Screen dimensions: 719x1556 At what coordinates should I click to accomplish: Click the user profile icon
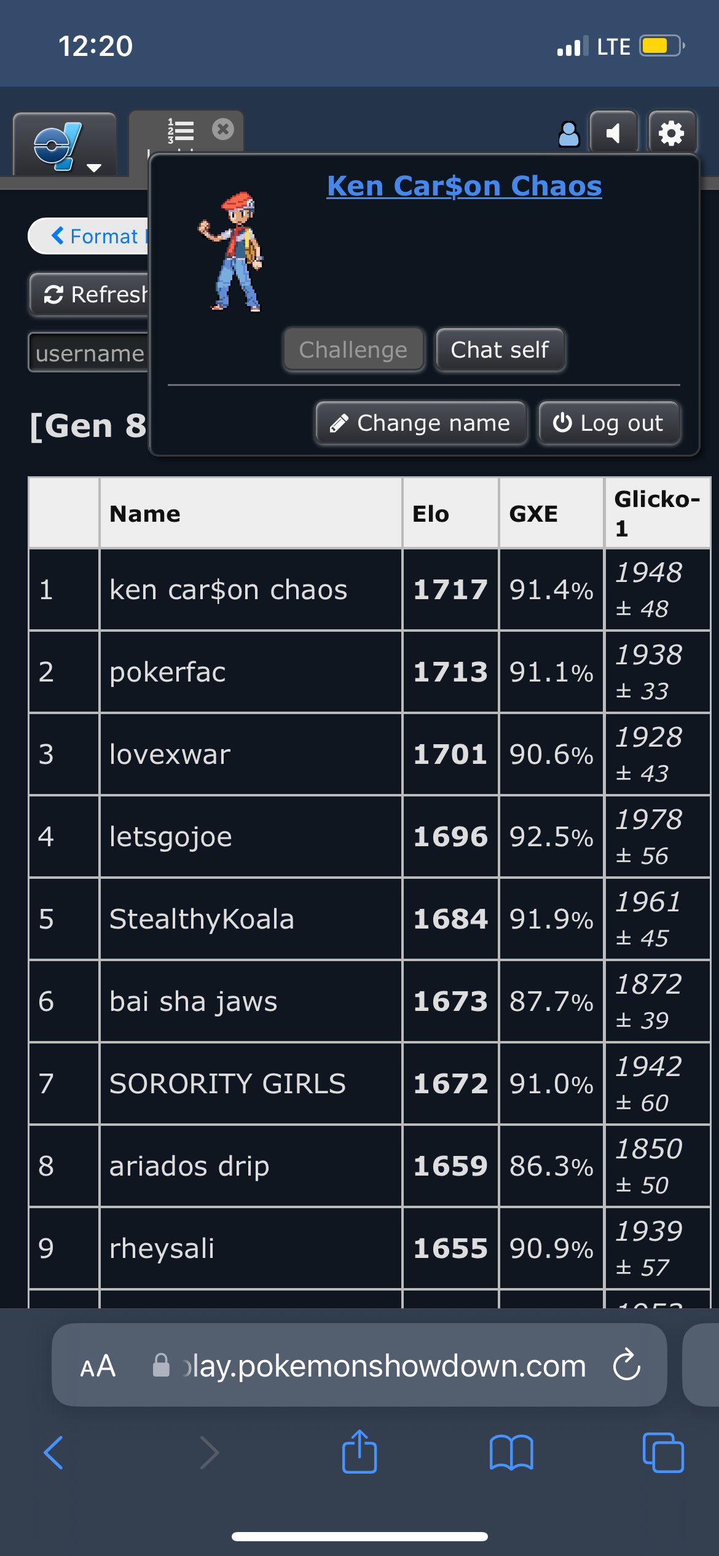click(569, 133)
